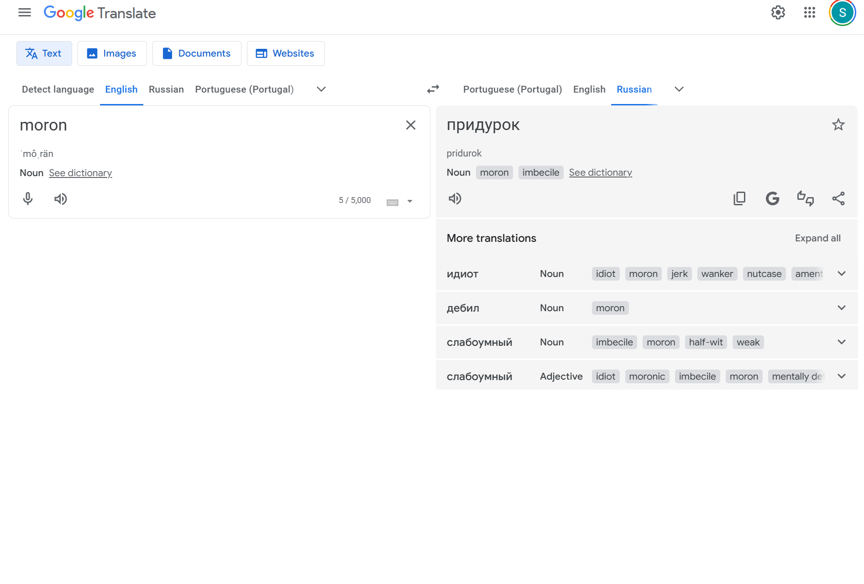Open input tools keyboard dropdown
Viewport: 864px width, 584px height.
(409, 201)
